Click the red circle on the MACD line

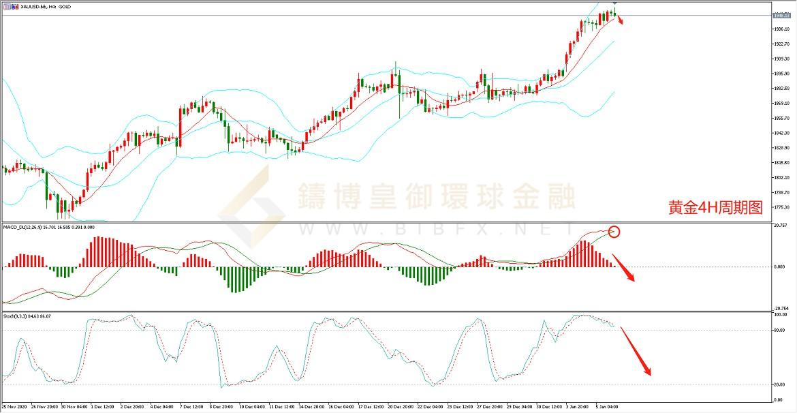[x=614, y=232]
